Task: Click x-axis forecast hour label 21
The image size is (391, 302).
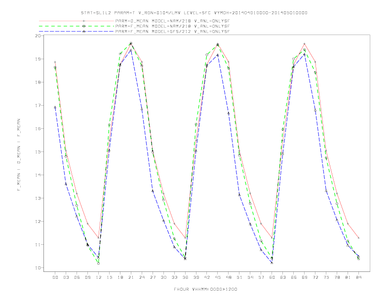Action: pos(131,277)
